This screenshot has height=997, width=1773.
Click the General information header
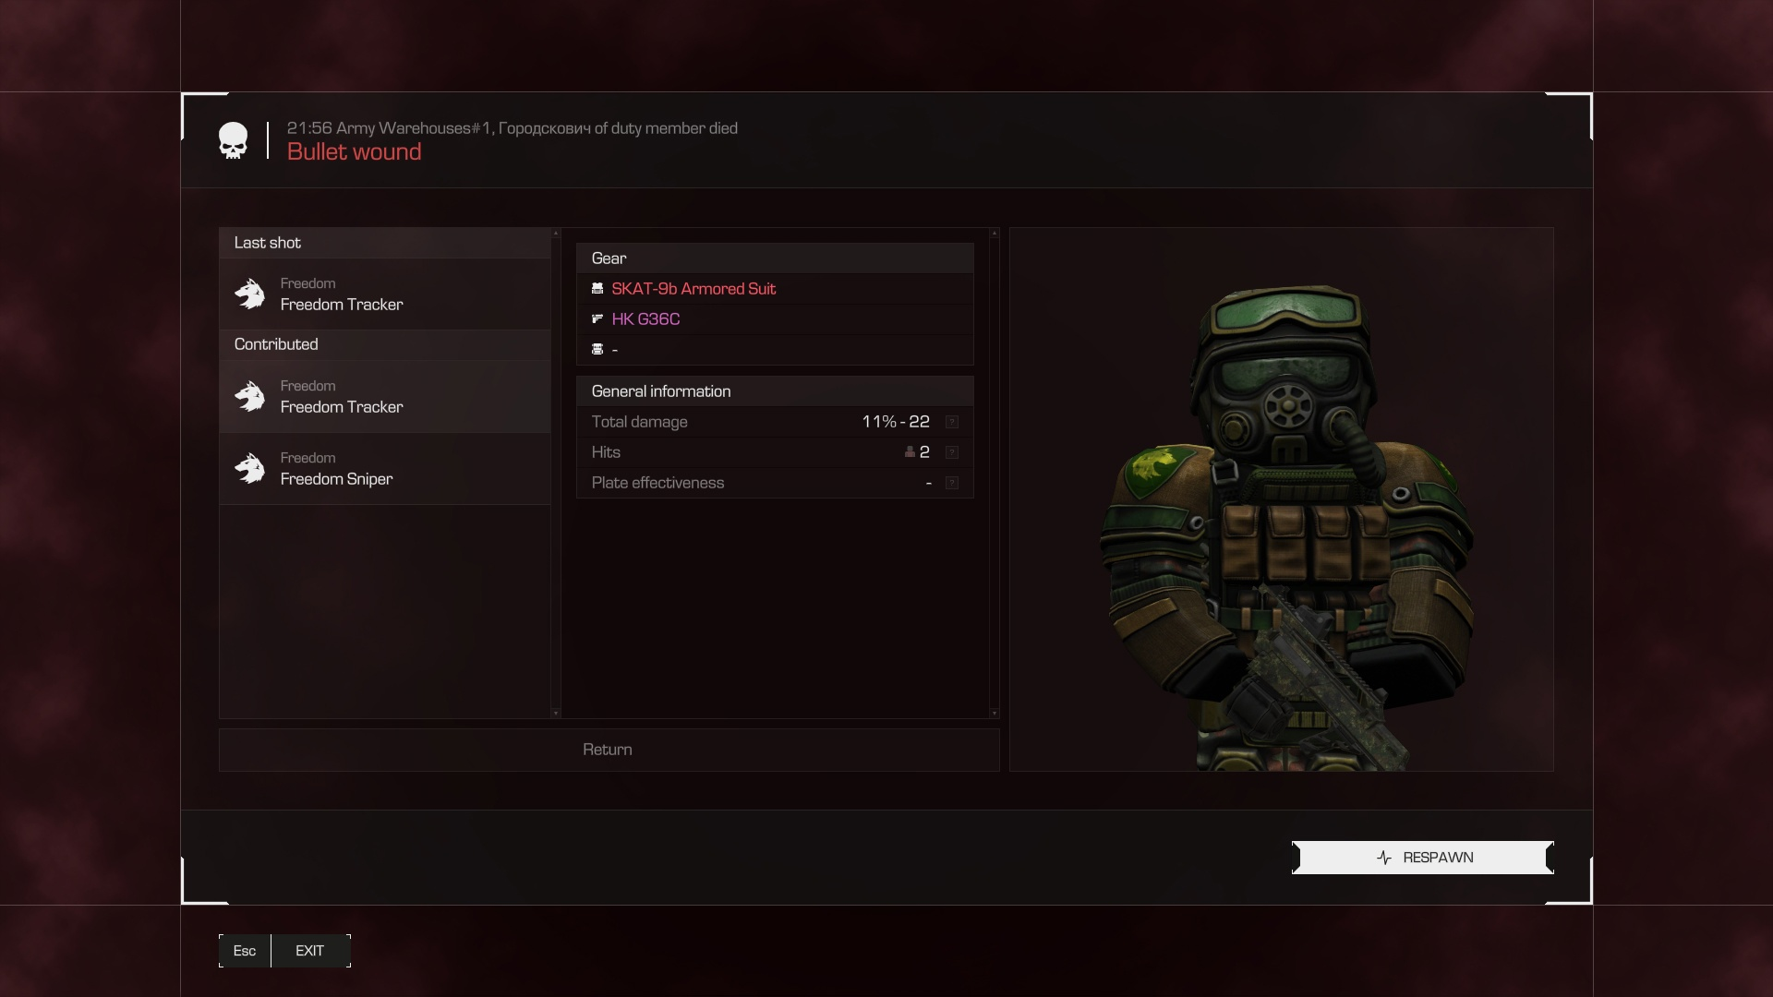775,391
